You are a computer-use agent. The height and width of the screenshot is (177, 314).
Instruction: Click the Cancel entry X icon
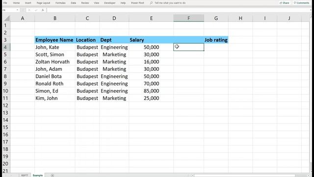[x=29, y=10]
